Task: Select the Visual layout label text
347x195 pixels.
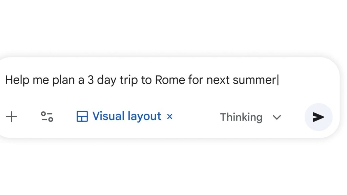Action: pyautogui.click(x=126, y=116)
